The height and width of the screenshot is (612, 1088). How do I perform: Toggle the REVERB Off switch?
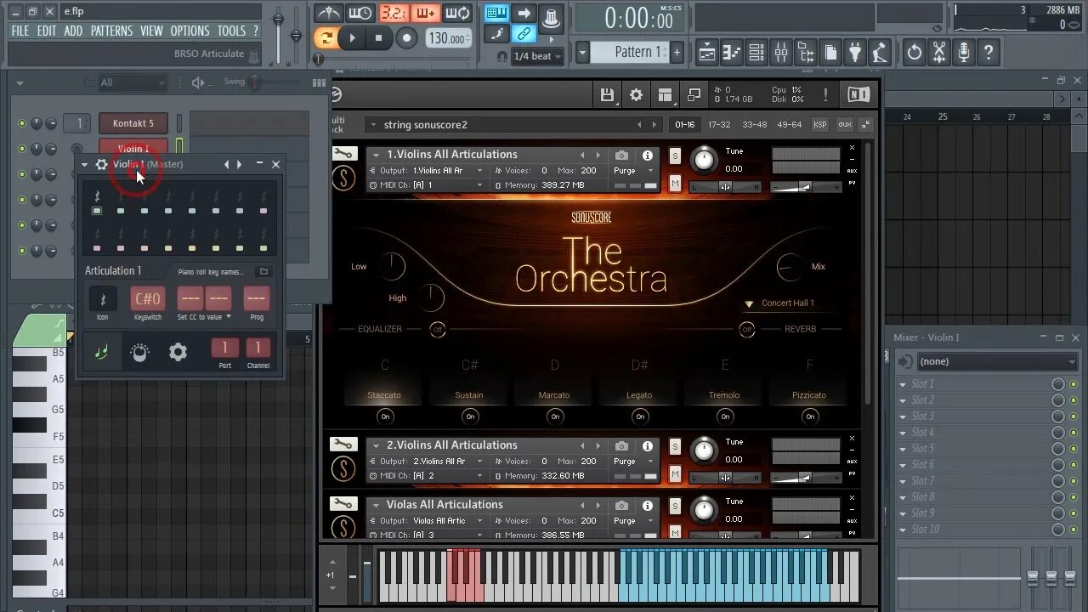pyautogui.click(x=747, y=329)
